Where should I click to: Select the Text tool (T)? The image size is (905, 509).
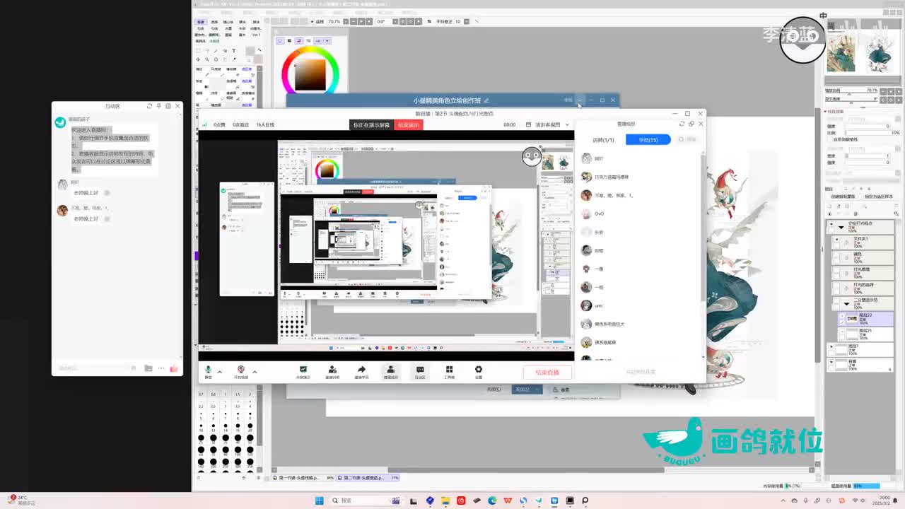(x=233, y=51)
